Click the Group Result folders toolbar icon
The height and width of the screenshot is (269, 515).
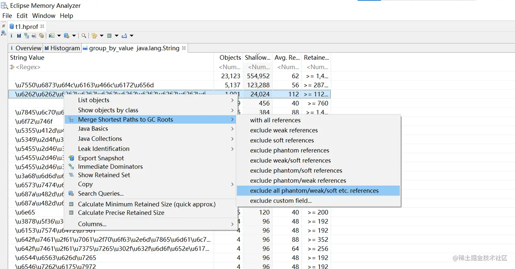point(94,36)
